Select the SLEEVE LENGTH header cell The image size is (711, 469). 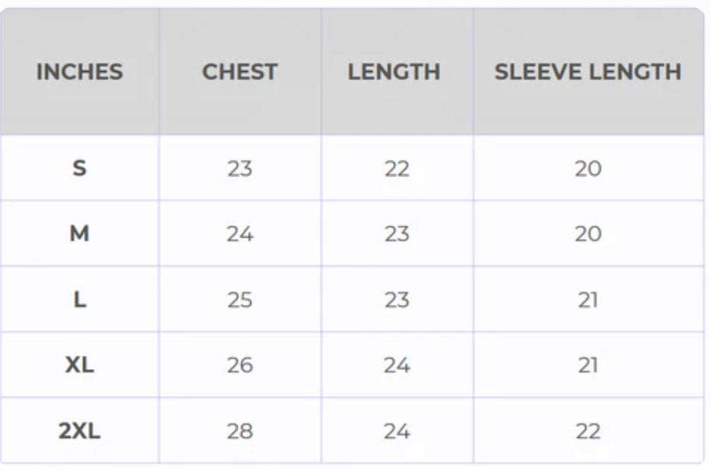click(x=588, y=72)
